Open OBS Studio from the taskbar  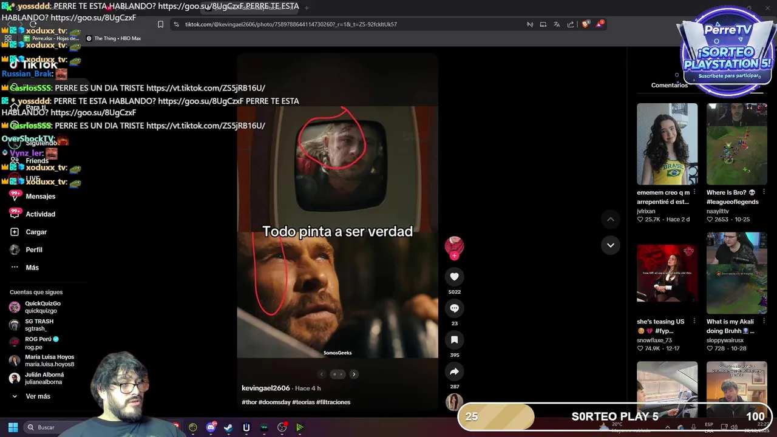click(282, 427)
